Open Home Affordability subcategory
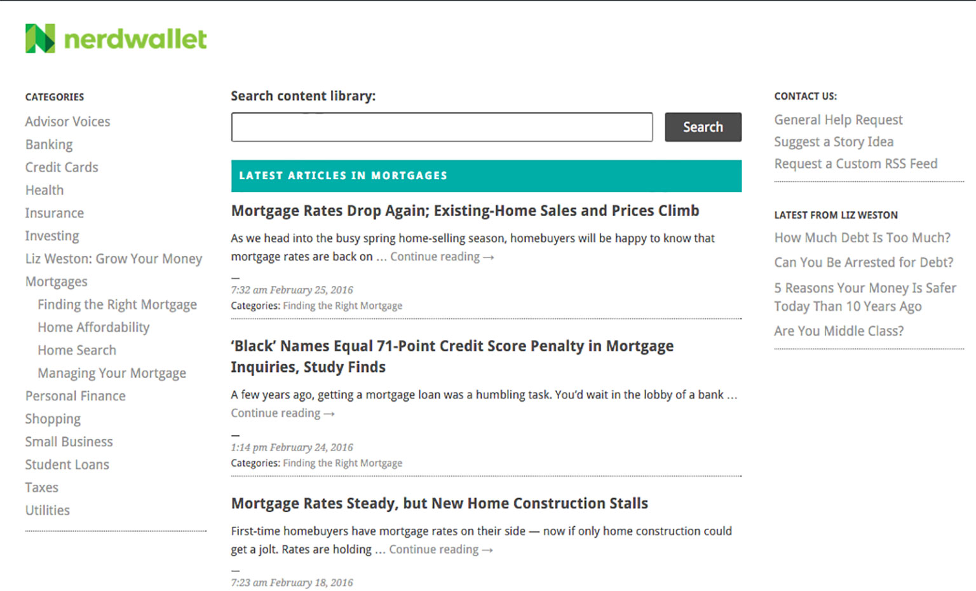This screenshot has height=591, width=976. (x=93, y=327)
